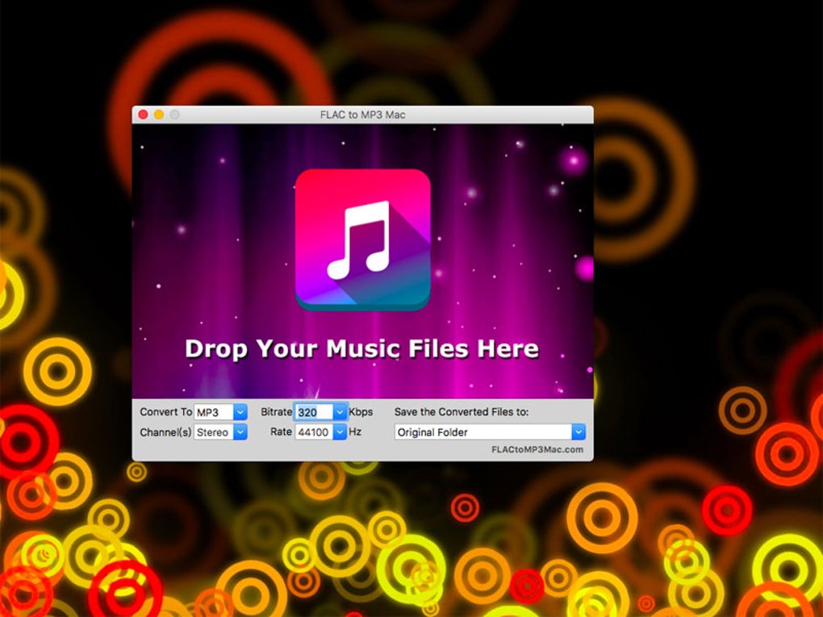Click the music note app icon
Screen dimensions: 823x617
coord(363,240)
